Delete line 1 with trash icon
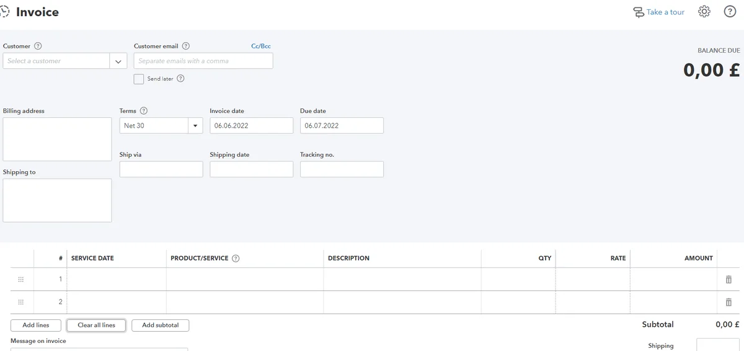This screenshot has height=351, width=744. pos(728,279)
